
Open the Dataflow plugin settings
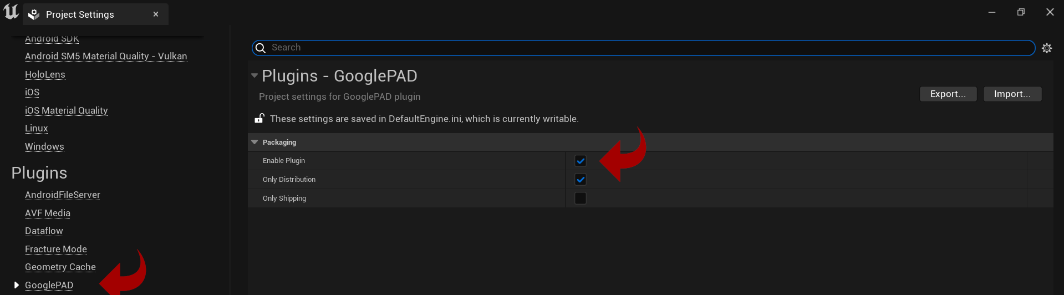point(44,231)
